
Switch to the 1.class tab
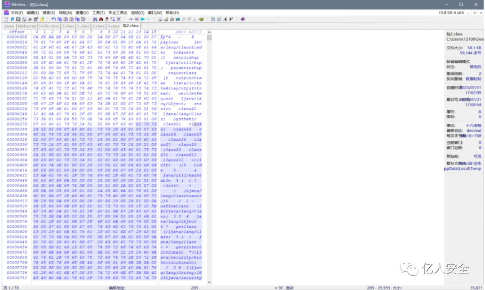[83, 26]
